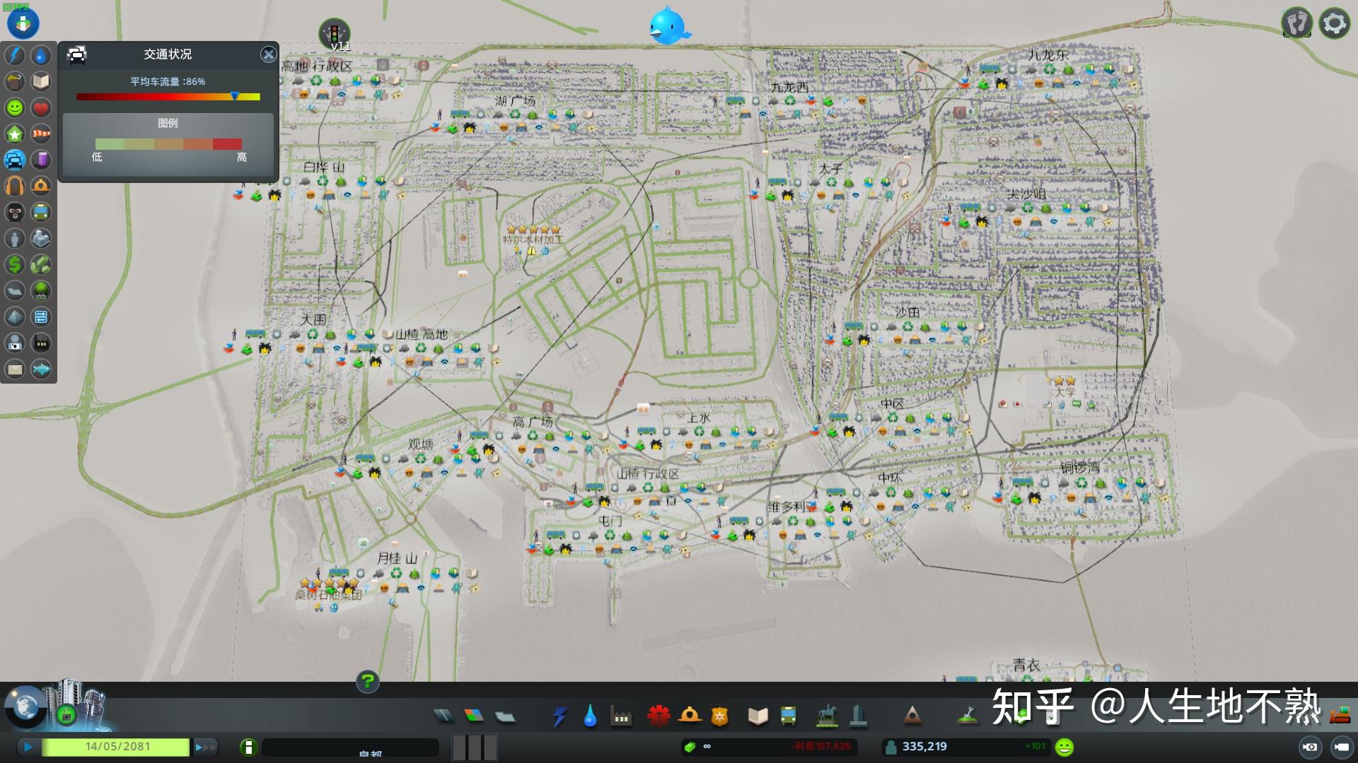
Task: Open the Happiness info view smiley
Action: pos(15,107)
